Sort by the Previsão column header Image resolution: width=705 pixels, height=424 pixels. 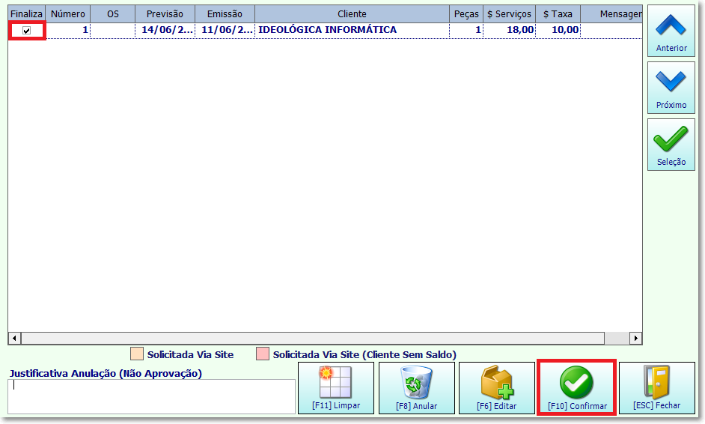165,14
